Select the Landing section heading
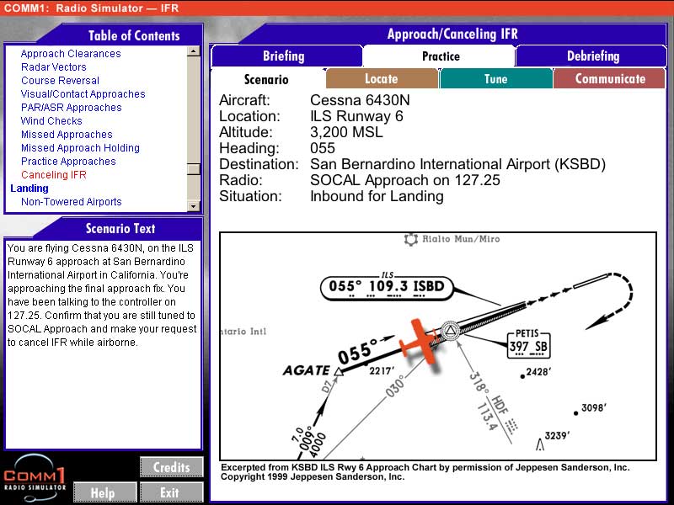 pos(29,189)
